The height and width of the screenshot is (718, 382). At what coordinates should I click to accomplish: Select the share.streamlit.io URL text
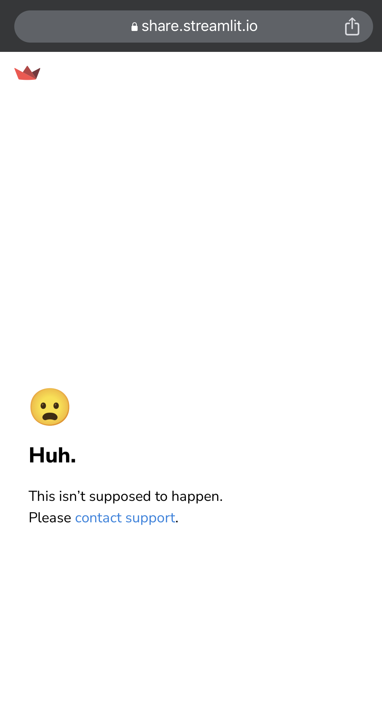(199, 26)
